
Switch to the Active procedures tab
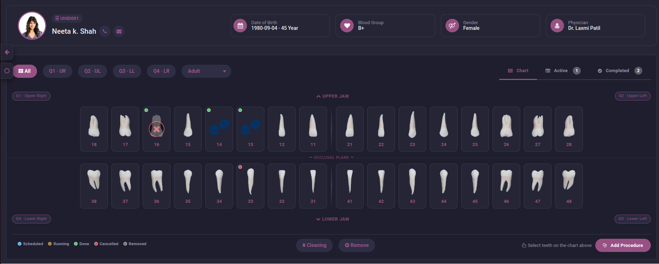(x=563, y=71)
